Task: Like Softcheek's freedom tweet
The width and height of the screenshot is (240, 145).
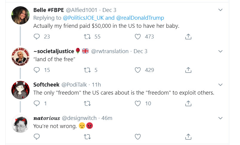Action: tap(138, 104)
